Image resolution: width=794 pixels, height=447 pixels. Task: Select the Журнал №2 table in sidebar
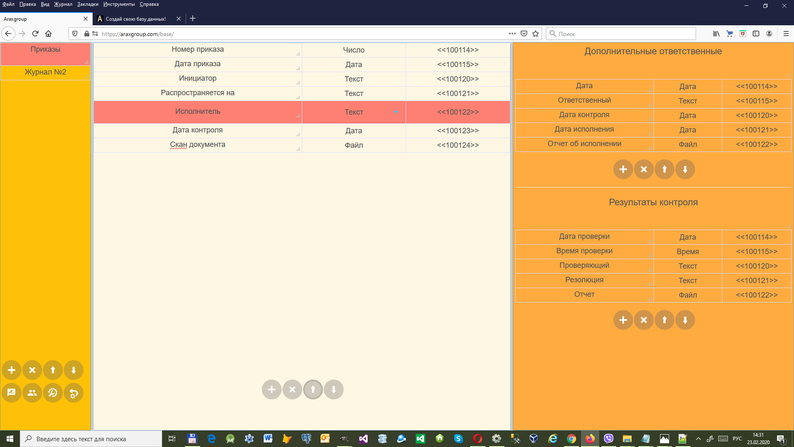click(45, 72)
